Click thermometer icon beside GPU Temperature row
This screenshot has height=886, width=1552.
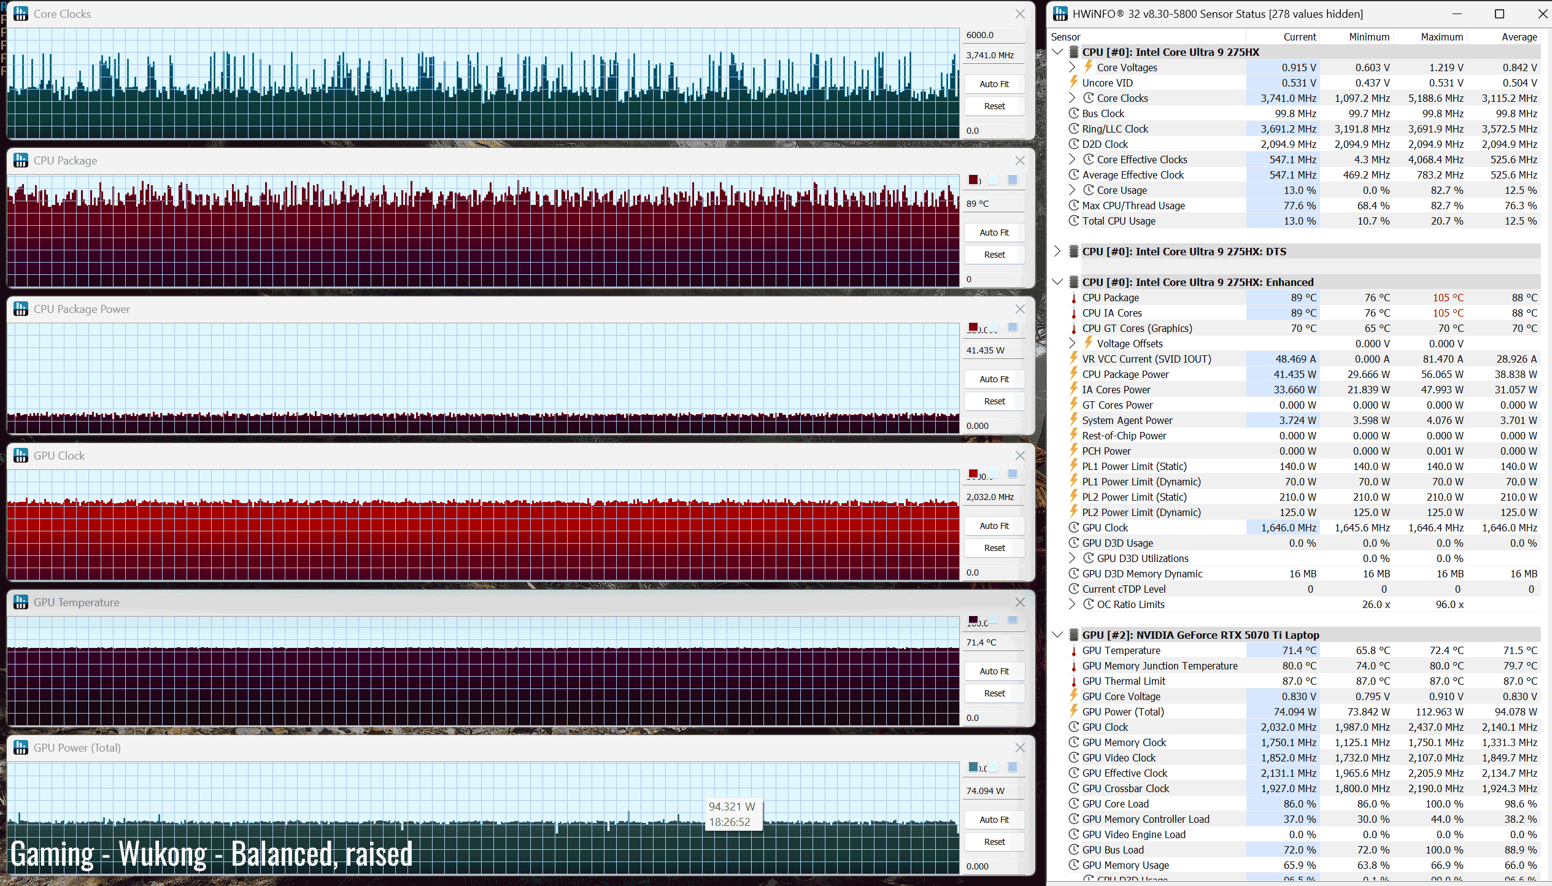1073,651
